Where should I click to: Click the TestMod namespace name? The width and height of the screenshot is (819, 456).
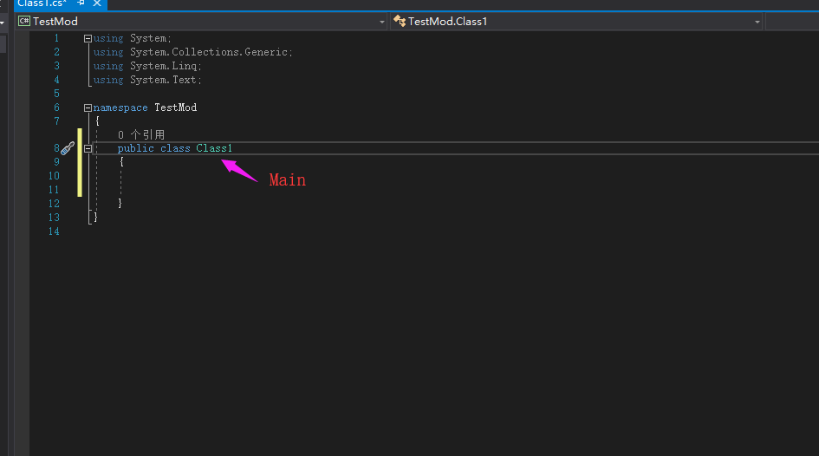[175, 107]
